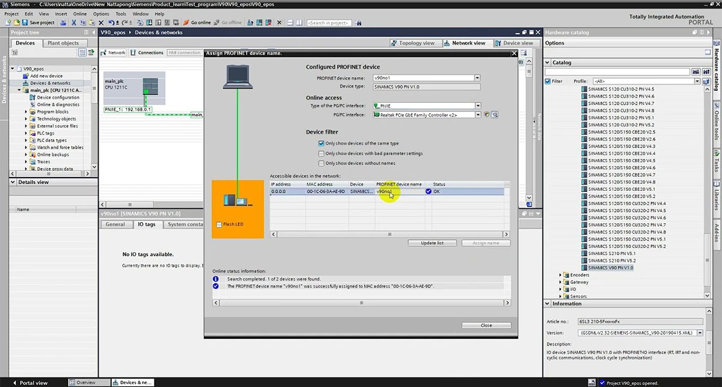Close Assign PROFINET device name dialog with X
This screenshot has height=387, width=722.
click(514, 53)
